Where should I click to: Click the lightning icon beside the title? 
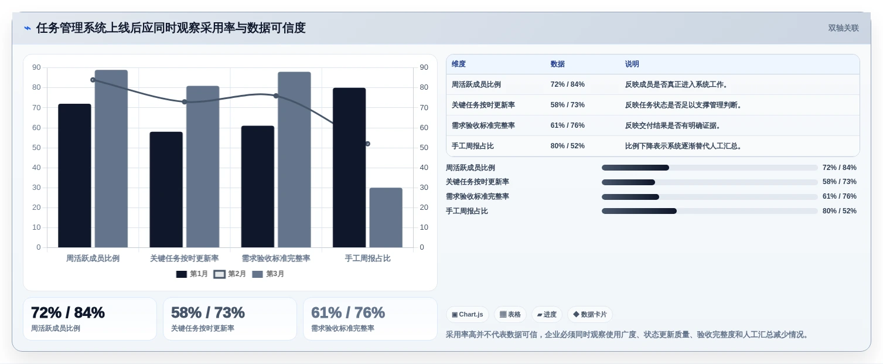point(27,28)
